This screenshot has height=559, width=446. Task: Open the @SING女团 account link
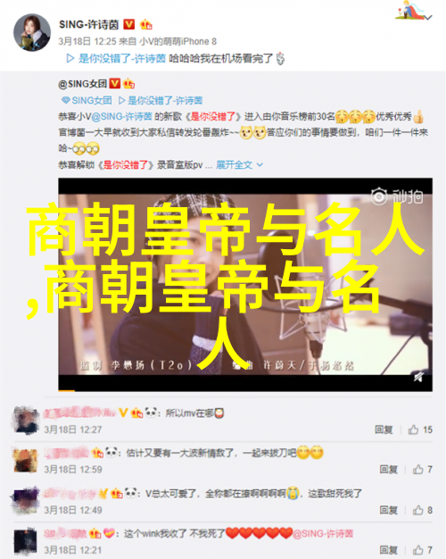click(83, 84)
